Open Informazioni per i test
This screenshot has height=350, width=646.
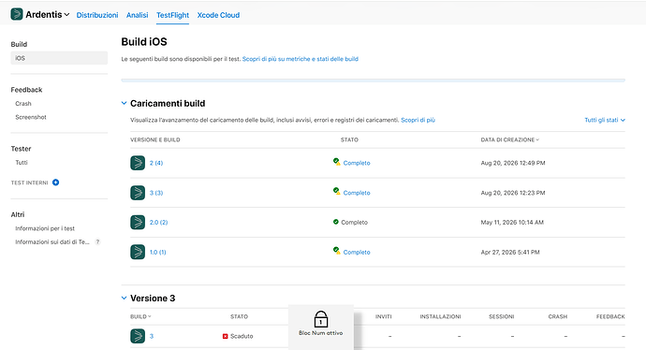45,228
